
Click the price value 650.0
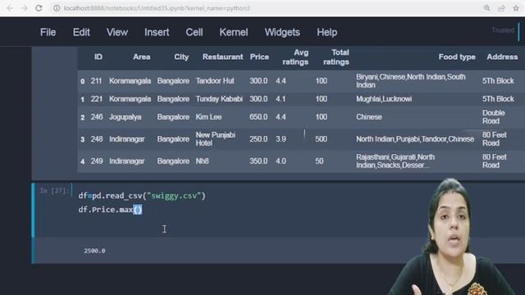[x=258, y=117]
